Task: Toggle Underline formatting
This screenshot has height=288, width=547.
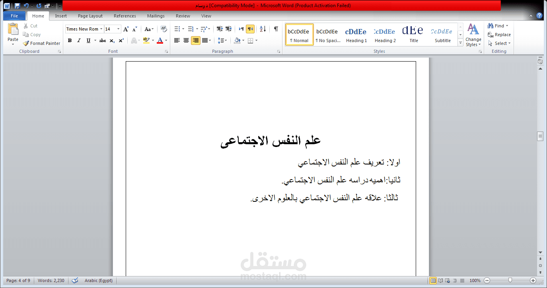Action: (x=88, y=41)
